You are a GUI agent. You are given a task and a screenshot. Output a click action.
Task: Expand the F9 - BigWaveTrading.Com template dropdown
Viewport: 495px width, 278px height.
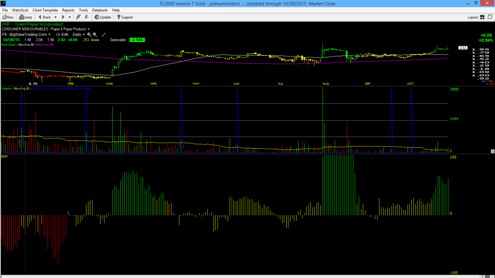pos(49,35)
